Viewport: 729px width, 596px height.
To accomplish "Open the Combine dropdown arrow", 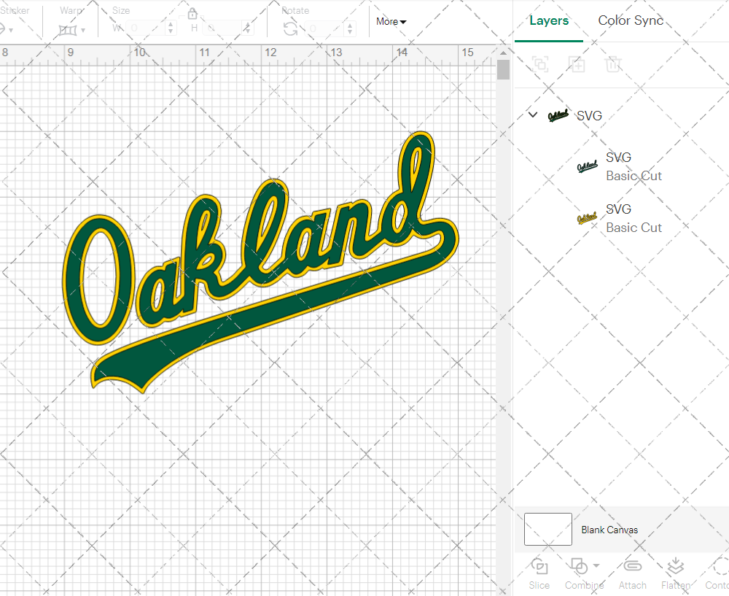I will (596, 566).
